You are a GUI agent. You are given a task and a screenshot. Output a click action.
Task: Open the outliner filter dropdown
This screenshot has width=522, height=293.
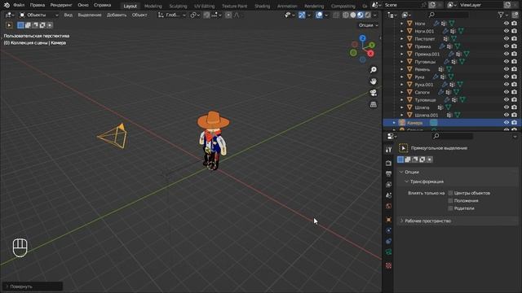[502, 15]
